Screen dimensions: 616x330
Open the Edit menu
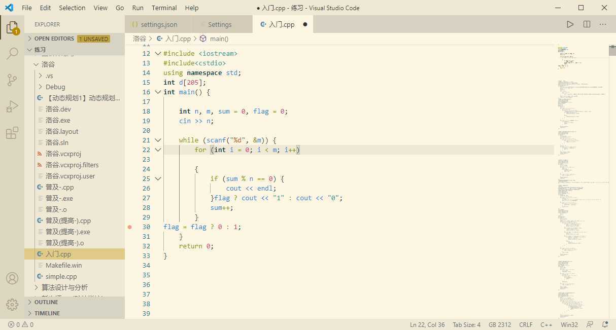coord(45,8)
